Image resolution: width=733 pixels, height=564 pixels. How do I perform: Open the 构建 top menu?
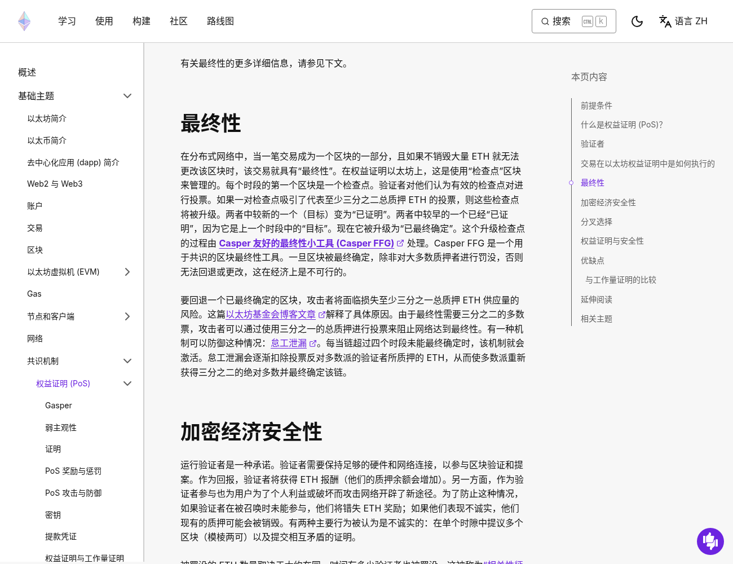pyautogui.click(x=142, y=21)
